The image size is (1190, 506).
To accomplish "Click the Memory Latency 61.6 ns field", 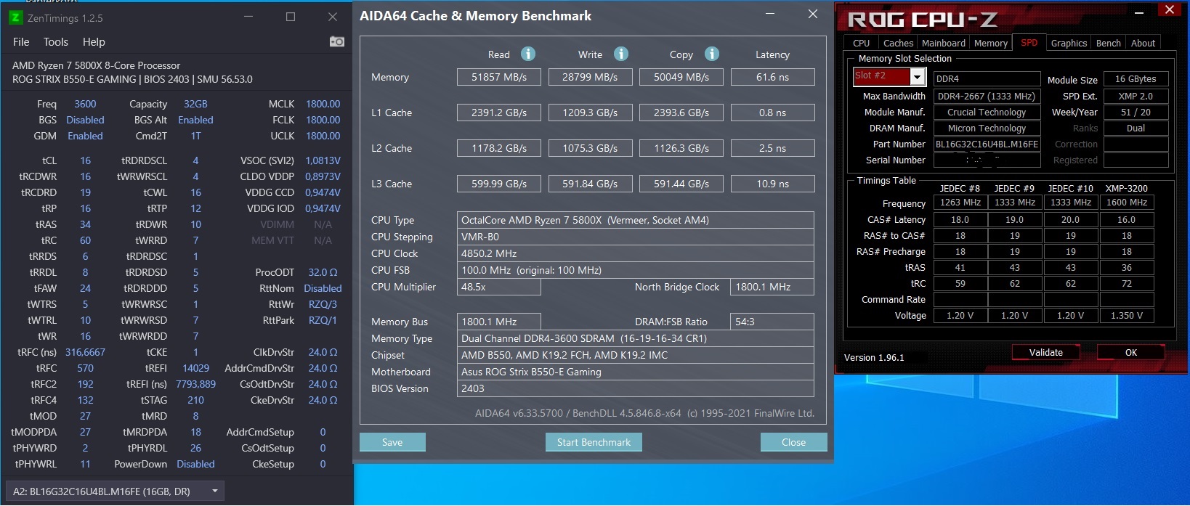I will tap(772, 77).
